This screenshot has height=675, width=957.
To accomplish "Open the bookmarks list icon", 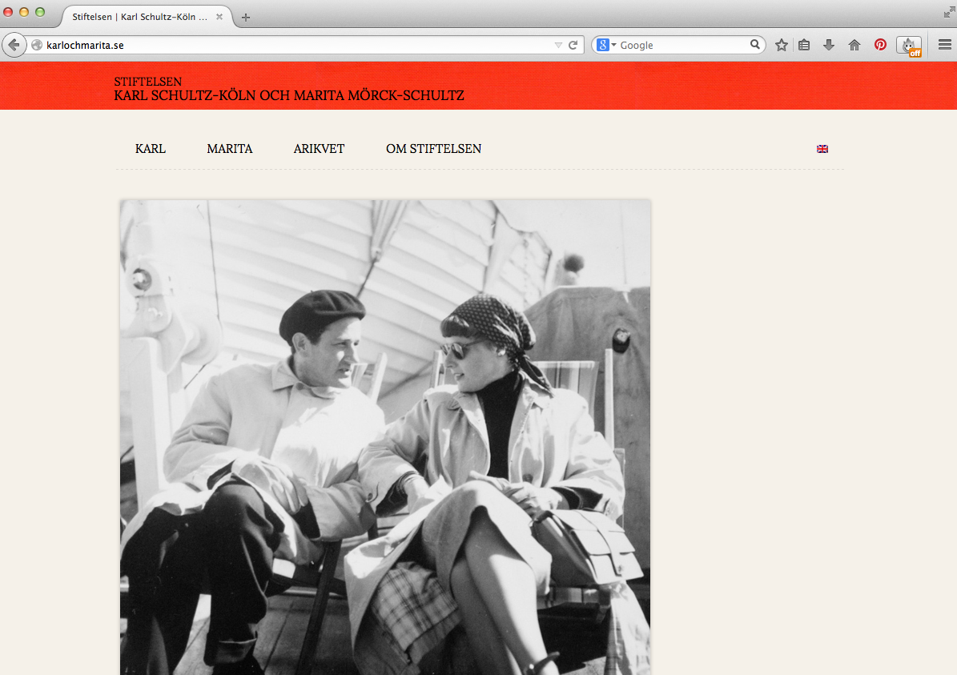I will click(x=805, y=45).
